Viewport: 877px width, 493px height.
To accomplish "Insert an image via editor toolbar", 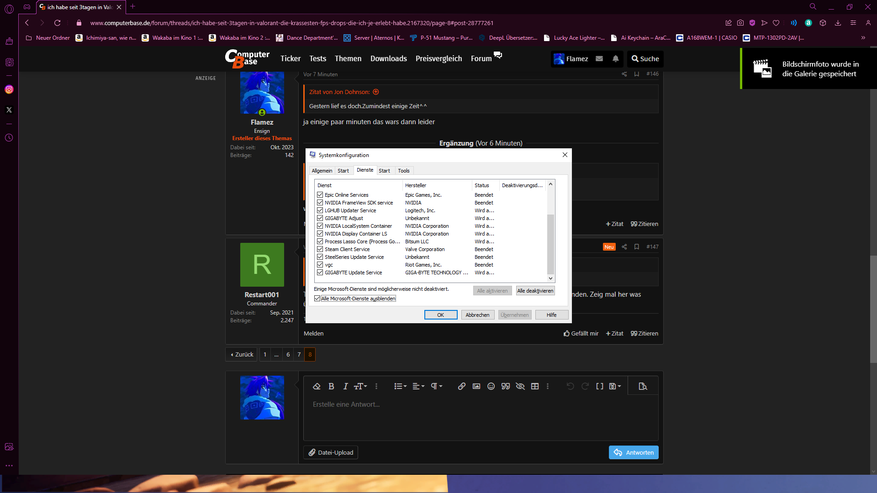I will coord(476,387).
